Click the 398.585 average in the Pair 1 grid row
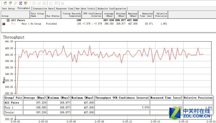 click(109, 24)
